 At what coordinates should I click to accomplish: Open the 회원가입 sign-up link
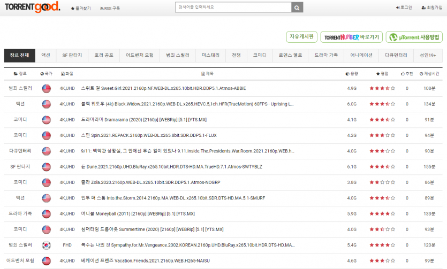pos(431,7)
